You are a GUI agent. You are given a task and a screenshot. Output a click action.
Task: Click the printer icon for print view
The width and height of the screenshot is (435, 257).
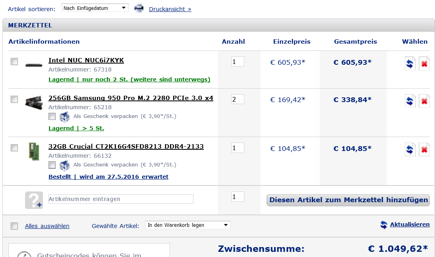point(139,8)
